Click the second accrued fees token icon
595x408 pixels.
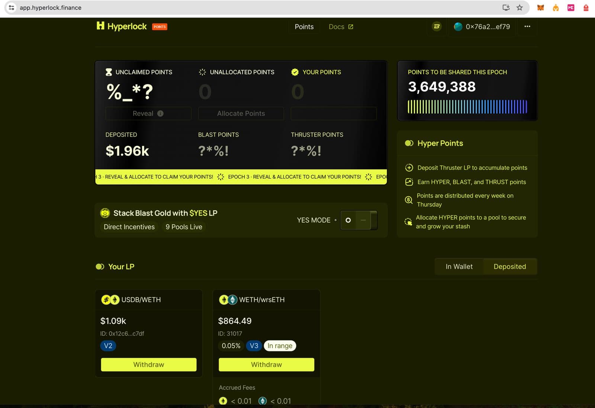click(263, 401)
